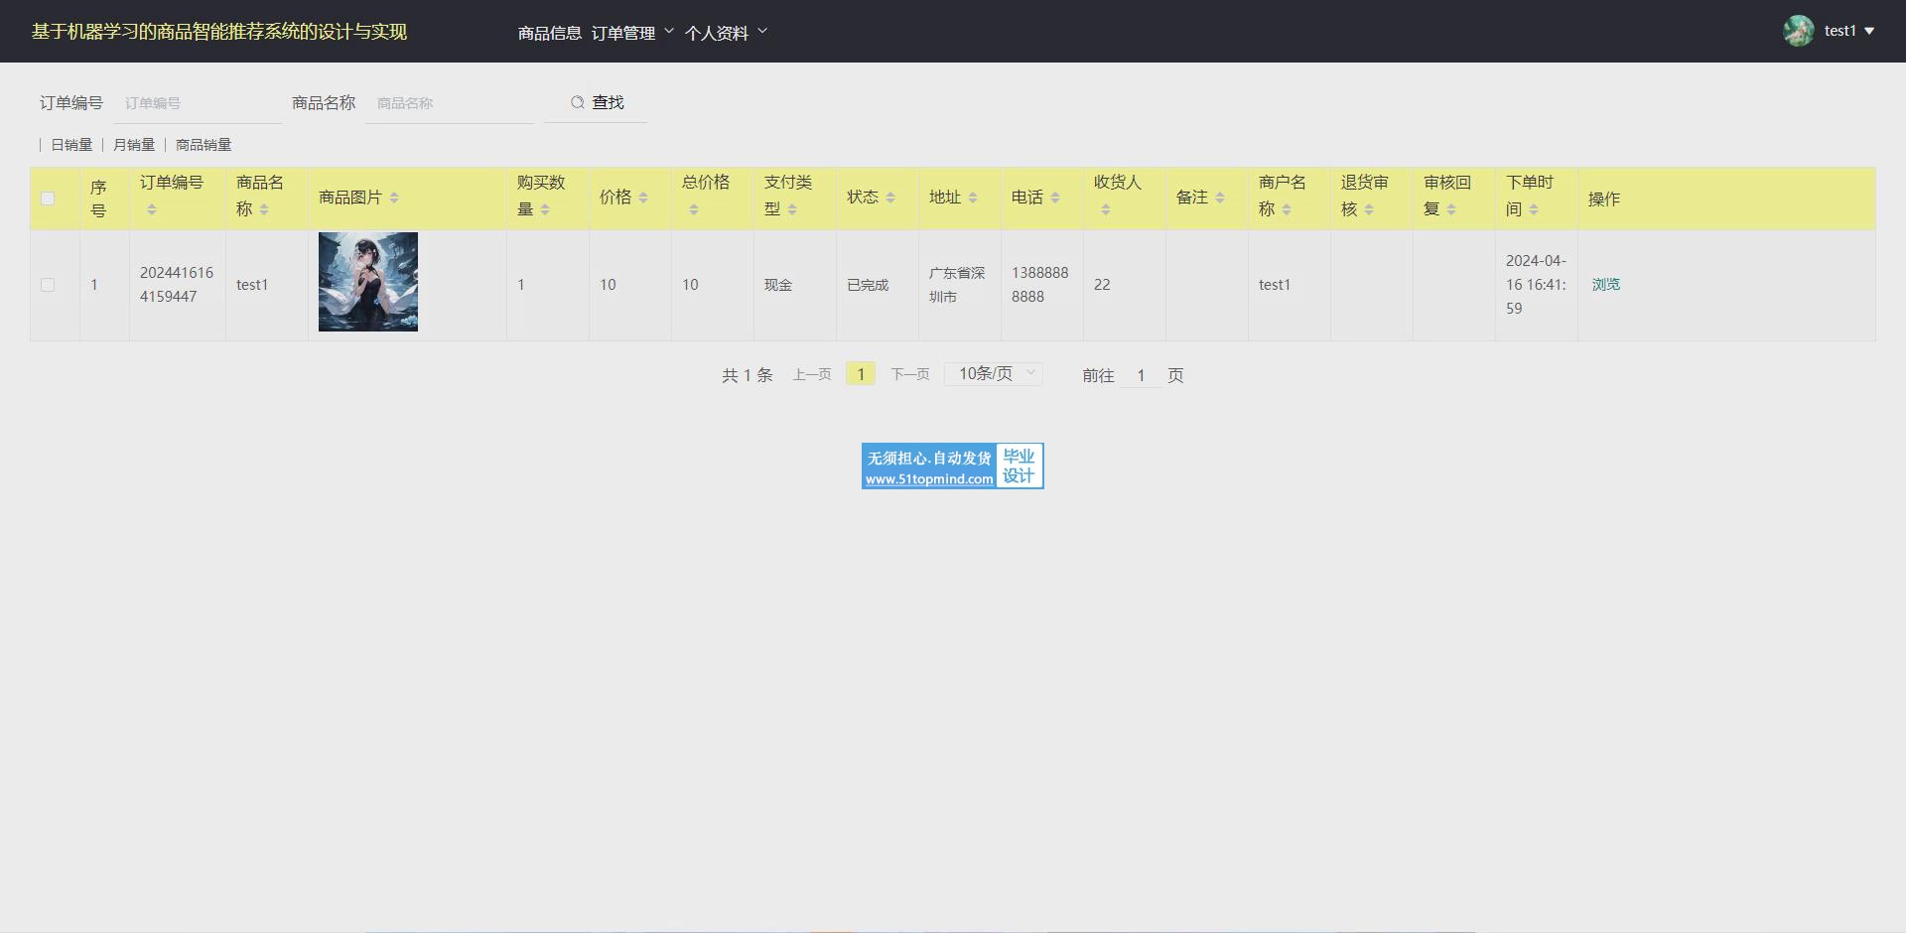Screen dimensions: 1906x933
Task: Select page 1 in pagination
Action: [861, 374]
